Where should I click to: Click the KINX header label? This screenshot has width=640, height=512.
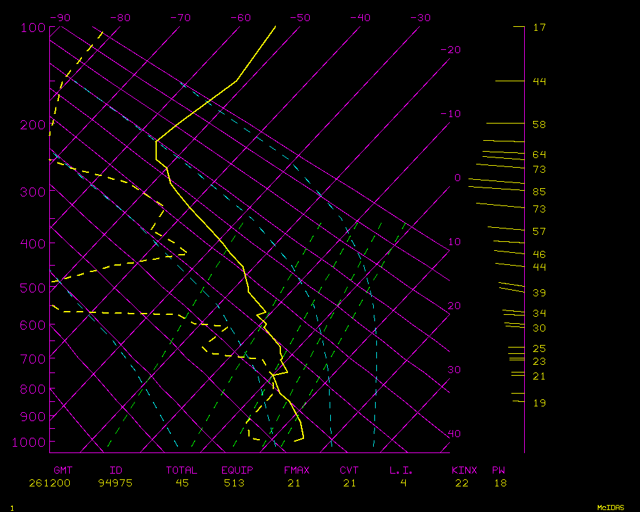[465, 470]
